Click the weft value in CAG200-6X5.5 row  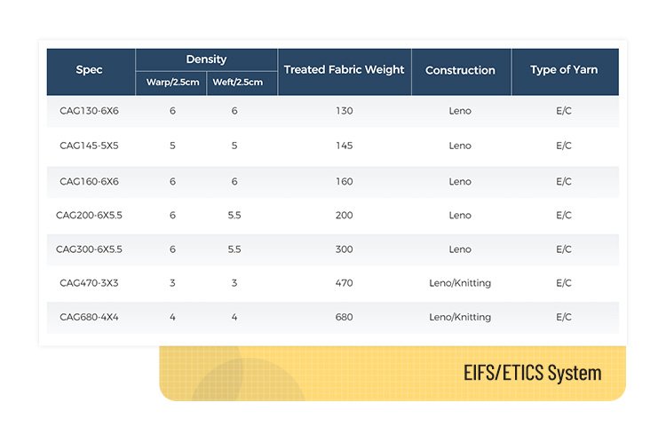pos(234,215)
